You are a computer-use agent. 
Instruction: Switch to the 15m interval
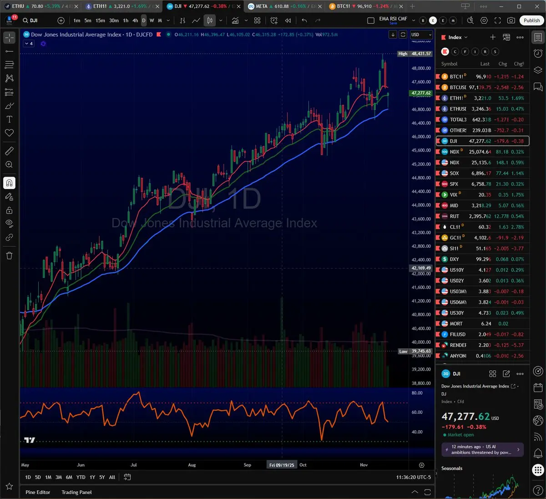[x=100, y=20]
